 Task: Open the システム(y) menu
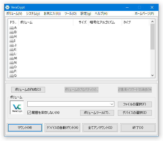tap(33, 14)
